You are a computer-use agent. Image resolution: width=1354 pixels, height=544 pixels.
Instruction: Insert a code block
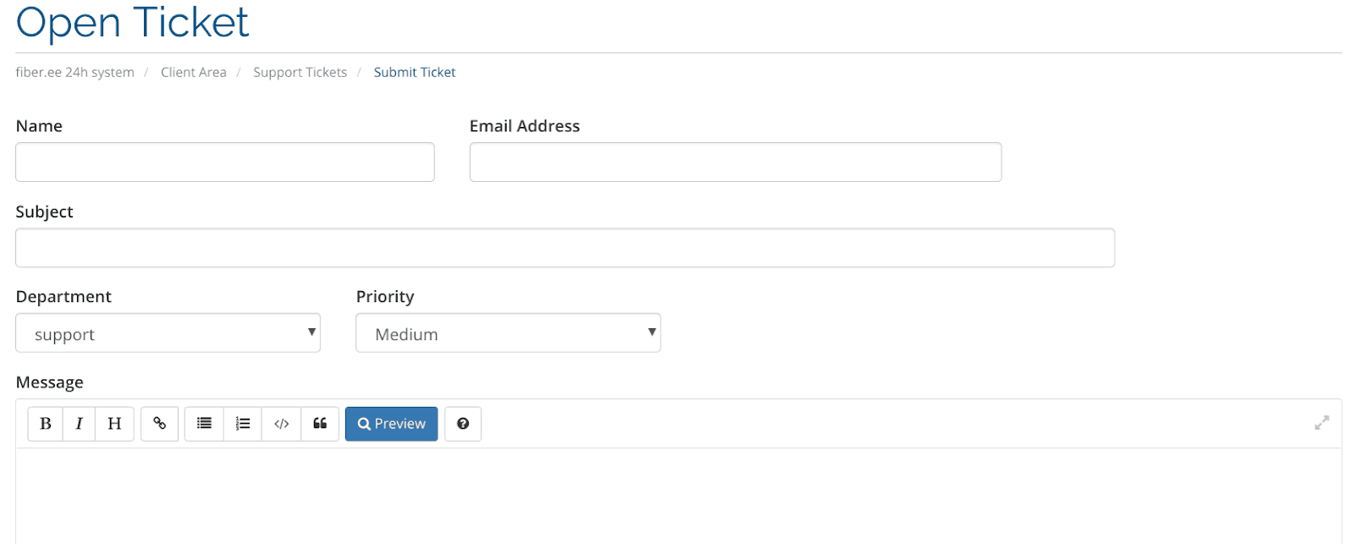click(282, 424)
